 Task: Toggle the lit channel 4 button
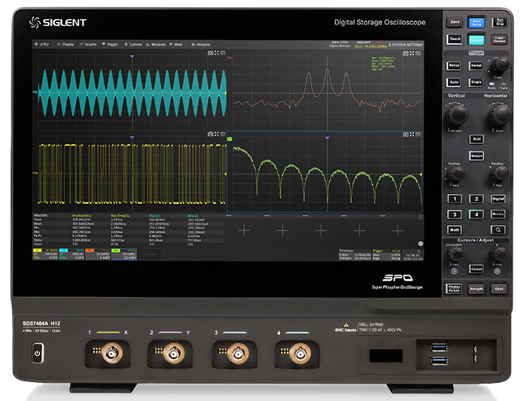[476, 215]
